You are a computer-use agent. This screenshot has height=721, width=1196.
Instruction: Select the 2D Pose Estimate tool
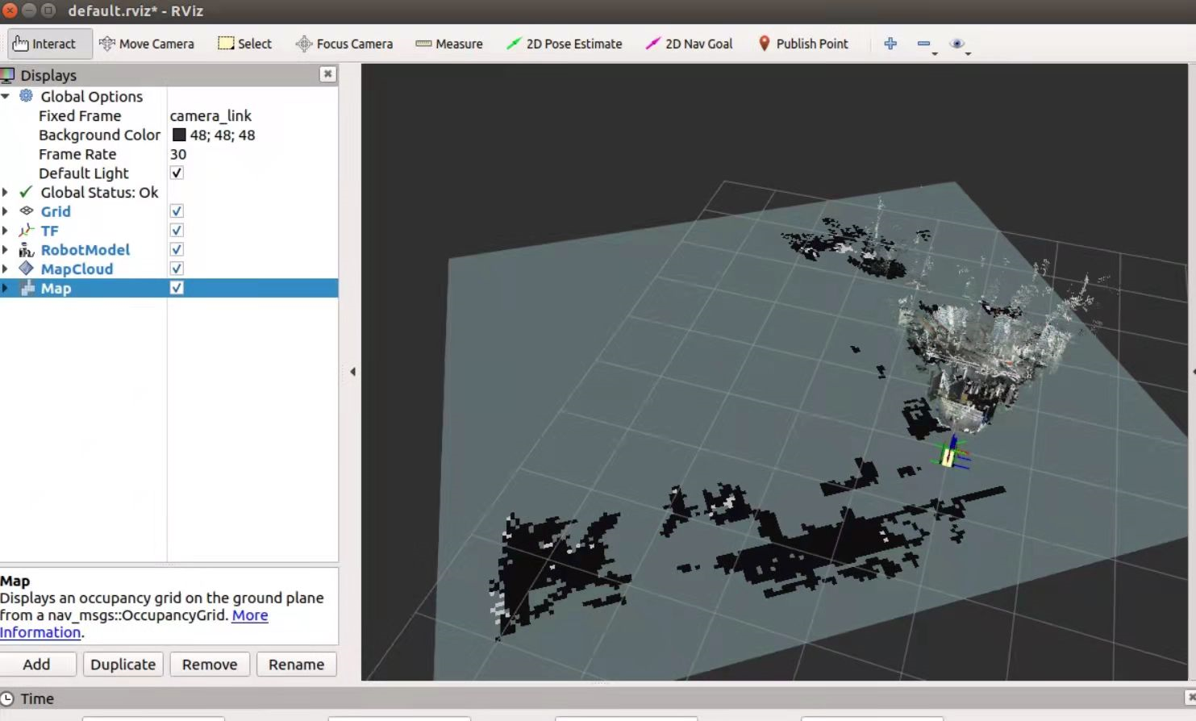(565, 44)
